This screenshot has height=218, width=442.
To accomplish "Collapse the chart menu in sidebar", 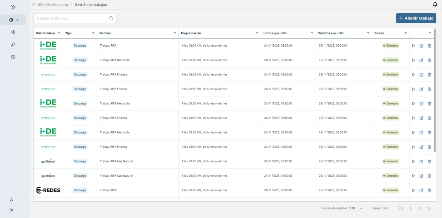I will (x=13, y=20).
